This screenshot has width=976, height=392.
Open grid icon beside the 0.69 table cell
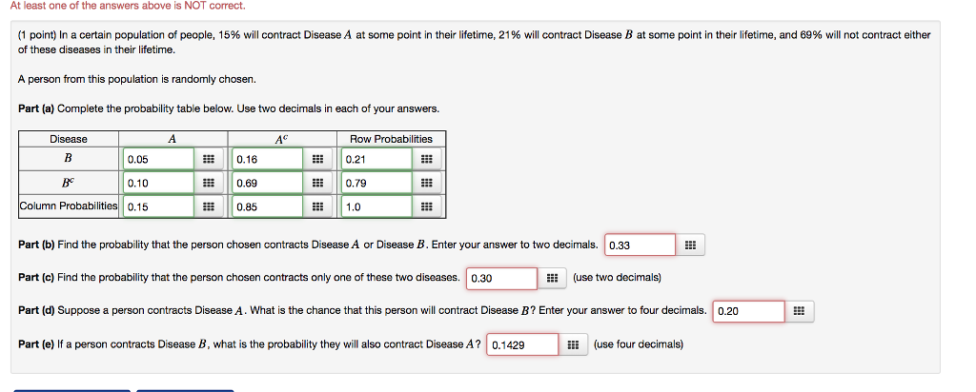[317, 183]
